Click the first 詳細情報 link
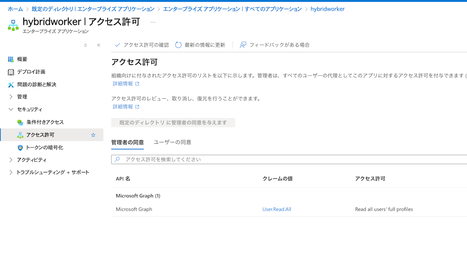The image size is (467, 258). [x=123, y=84]
